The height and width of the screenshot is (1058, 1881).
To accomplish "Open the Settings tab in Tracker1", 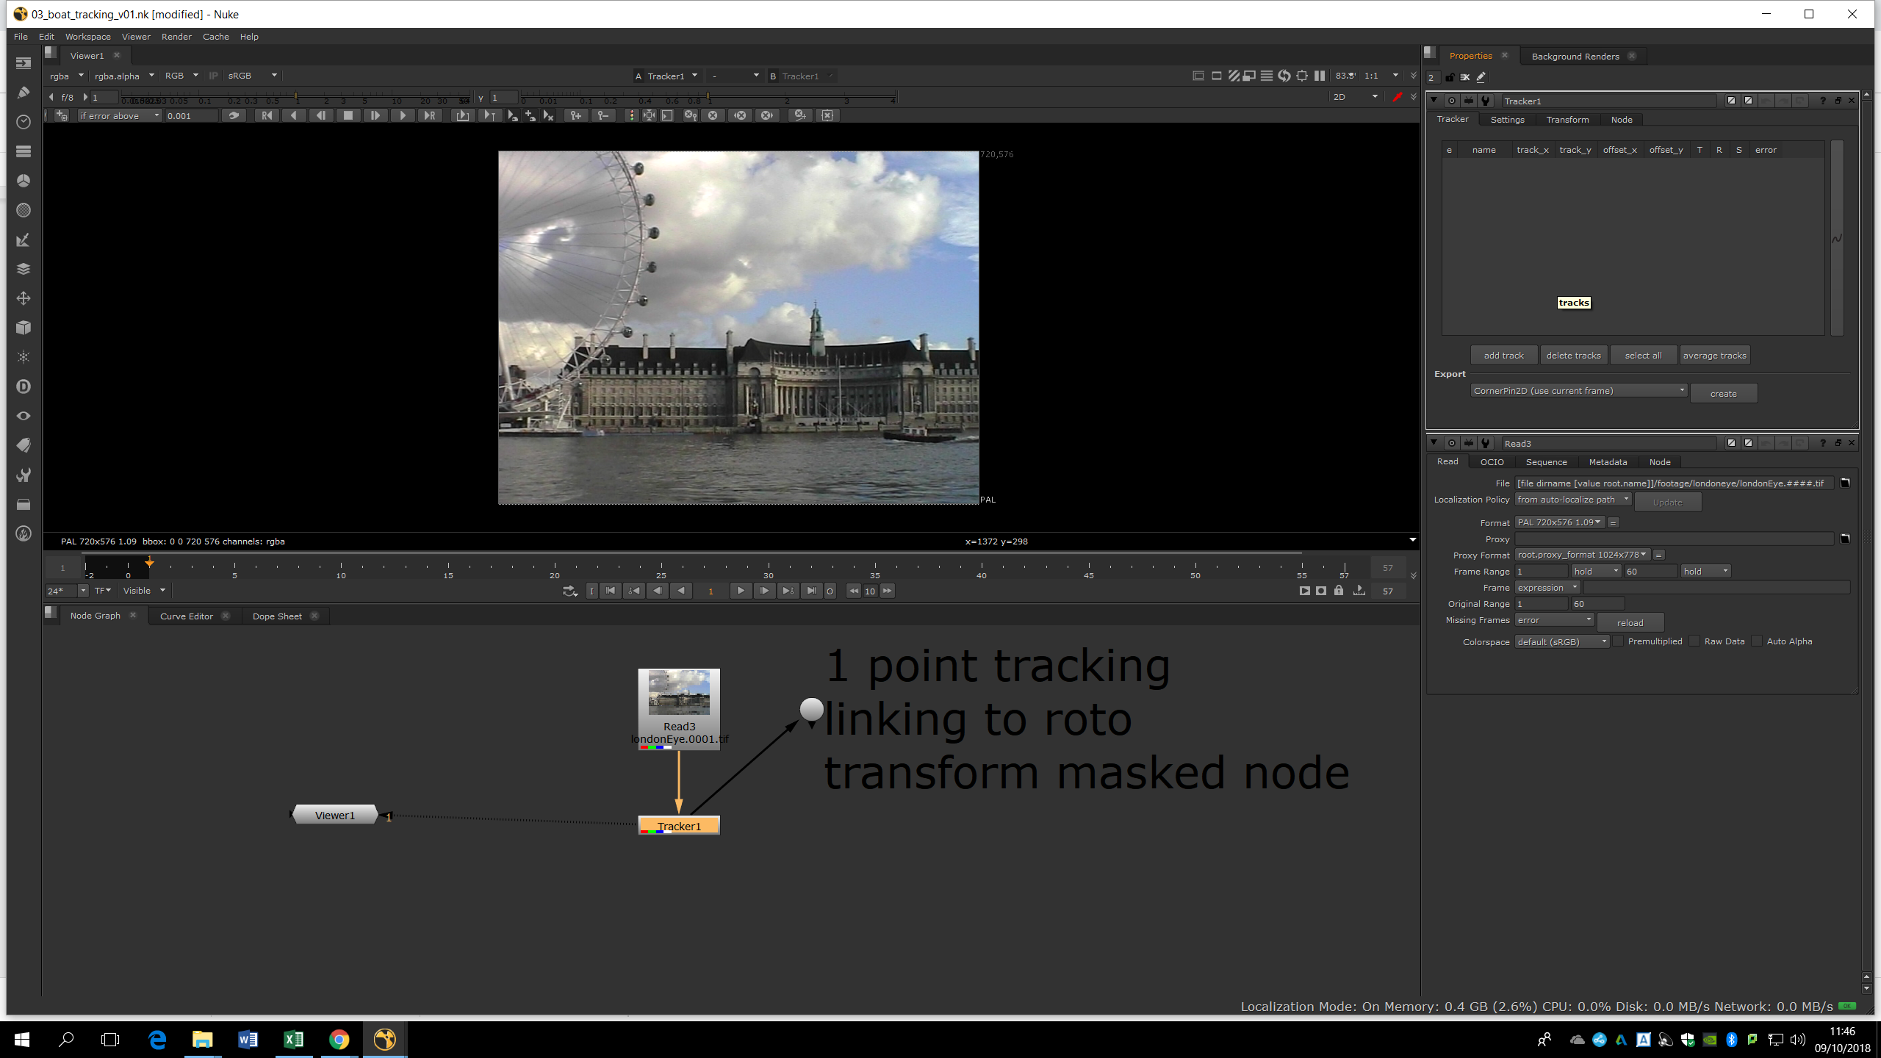I will (1507, 120).
